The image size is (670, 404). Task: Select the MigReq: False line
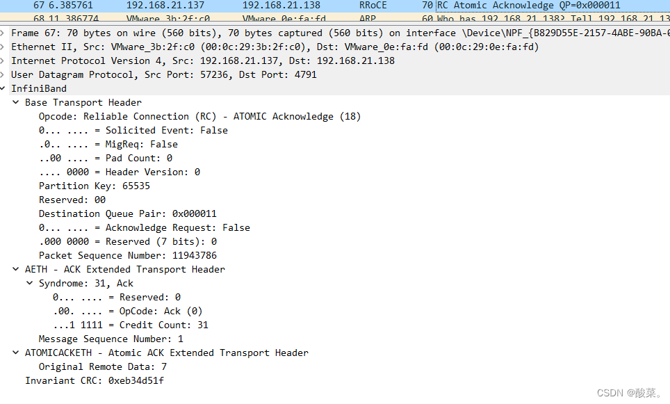tap(108, 144)
